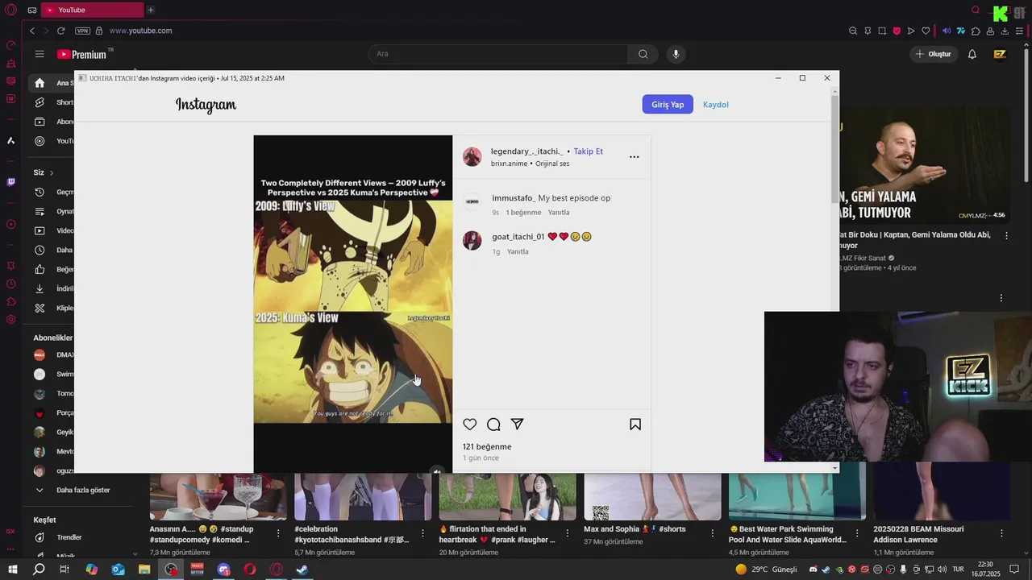This screenshot has height=580, width=1032.
Task: Open YouTube notifications bell
Action: 972,54
